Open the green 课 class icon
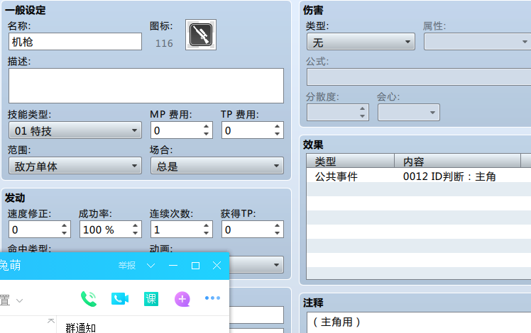The image size is (531, 333). pos(151,299)
